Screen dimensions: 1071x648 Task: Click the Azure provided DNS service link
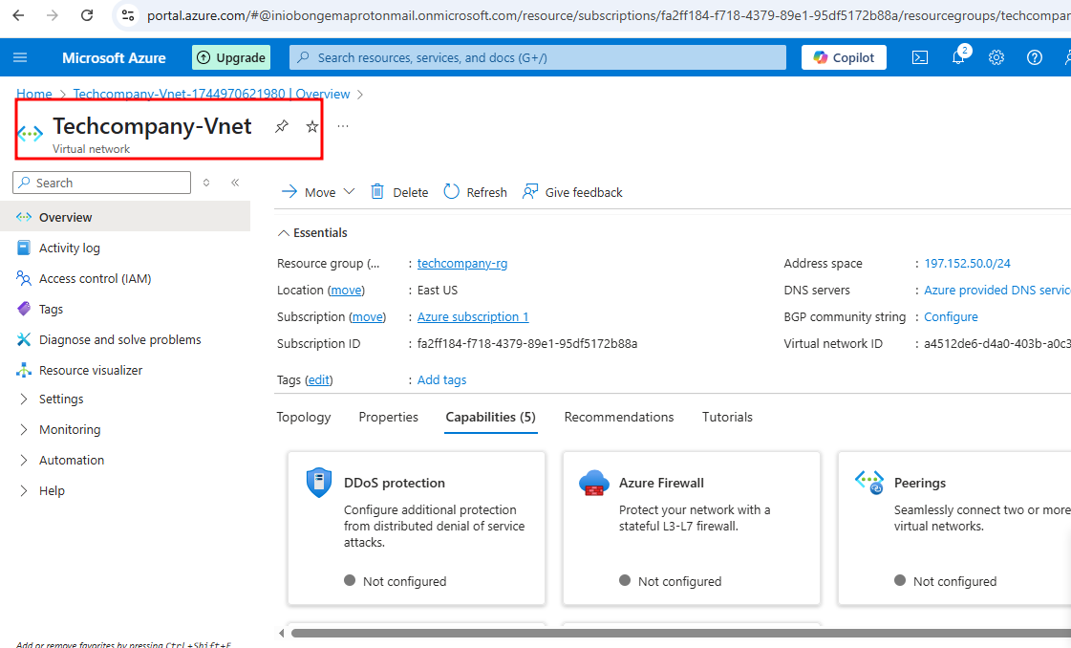tap(997, 290)
